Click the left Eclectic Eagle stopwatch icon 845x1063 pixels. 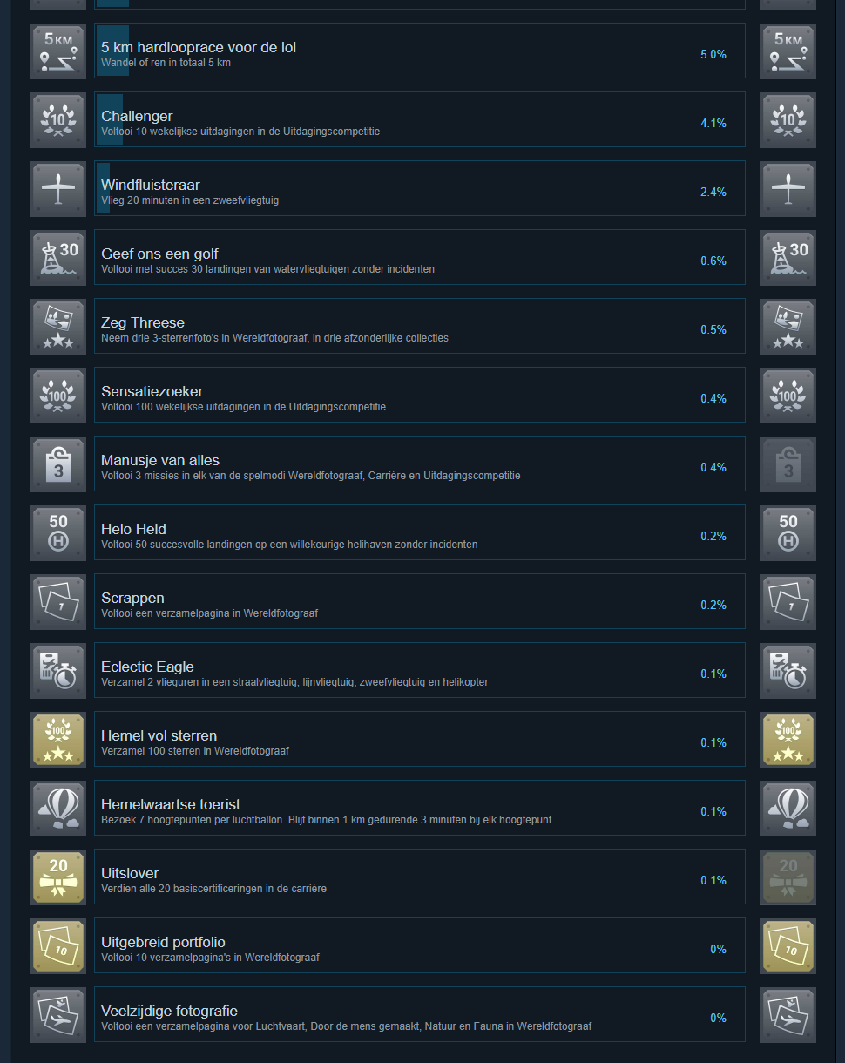(58, 671)
